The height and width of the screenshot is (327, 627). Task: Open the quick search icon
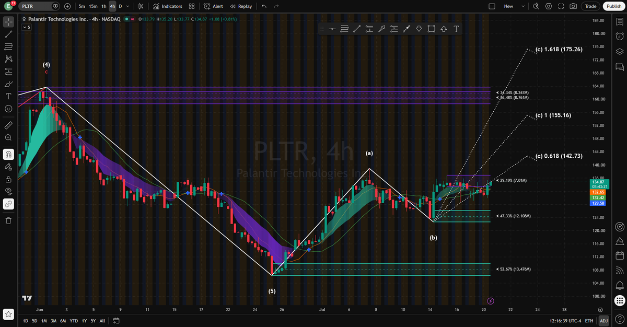click(x=536, y=6)
